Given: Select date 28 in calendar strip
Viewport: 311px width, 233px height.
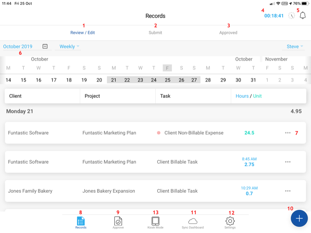Looking at the screenshot, I should [x=208, y=80].
